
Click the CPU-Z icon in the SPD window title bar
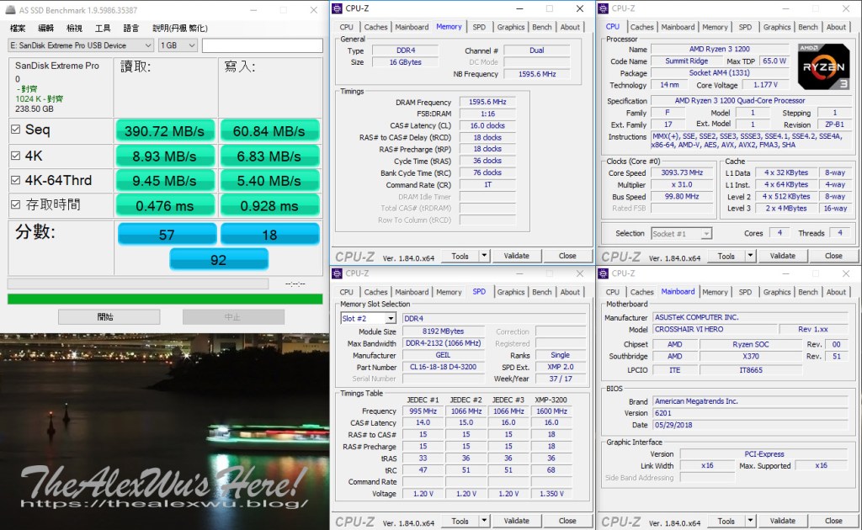[337, 273]
